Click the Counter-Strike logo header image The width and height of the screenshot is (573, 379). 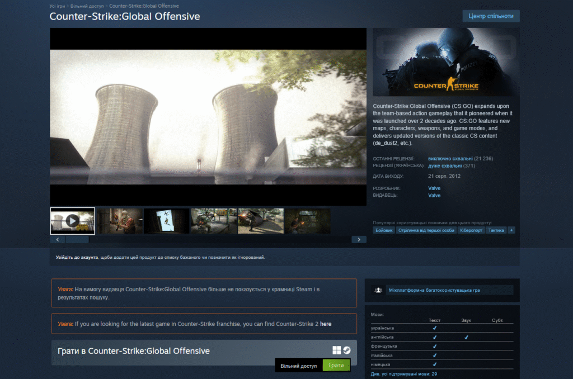pos(446,62)
